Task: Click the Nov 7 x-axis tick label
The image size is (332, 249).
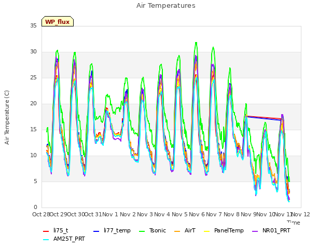Action: [x=214, y=215]
